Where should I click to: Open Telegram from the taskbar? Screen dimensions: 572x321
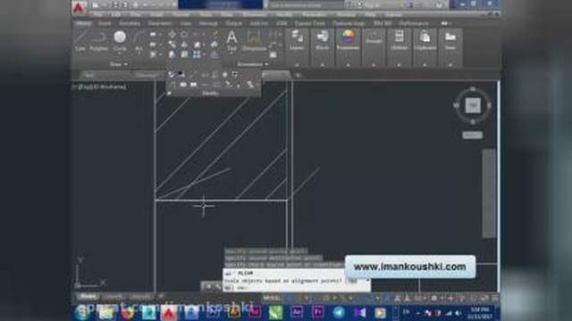[339, 313]
